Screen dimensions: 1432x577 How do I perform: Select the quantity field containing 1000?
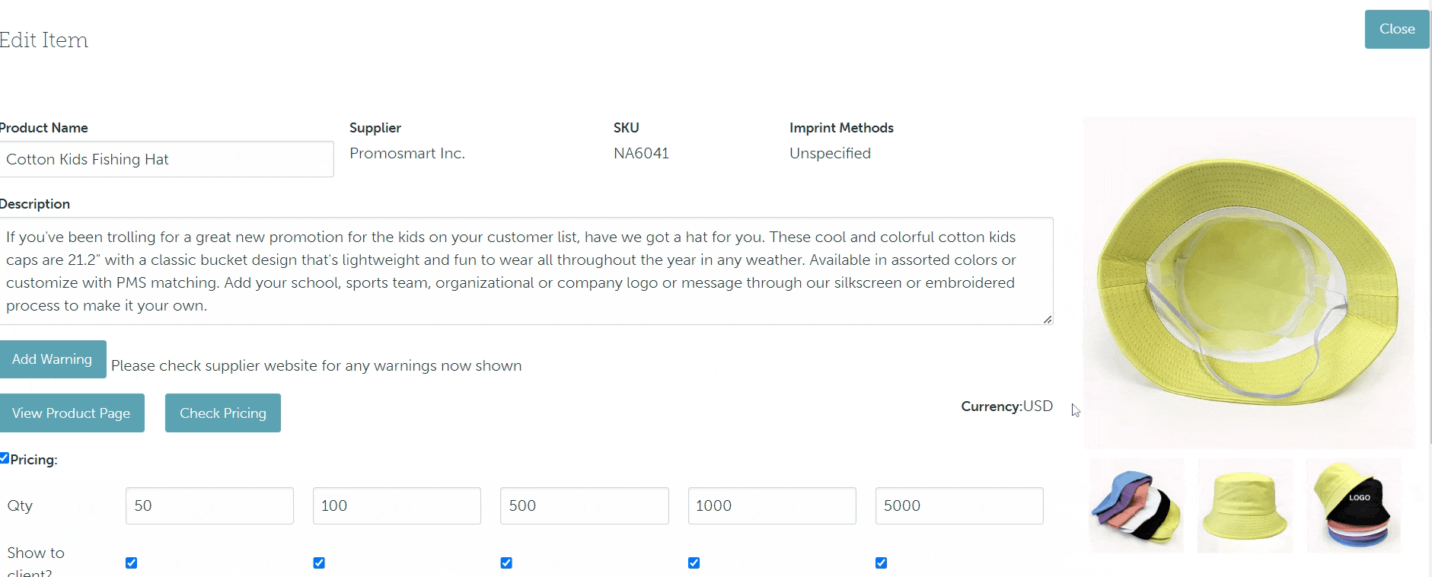tap(771, 506)
